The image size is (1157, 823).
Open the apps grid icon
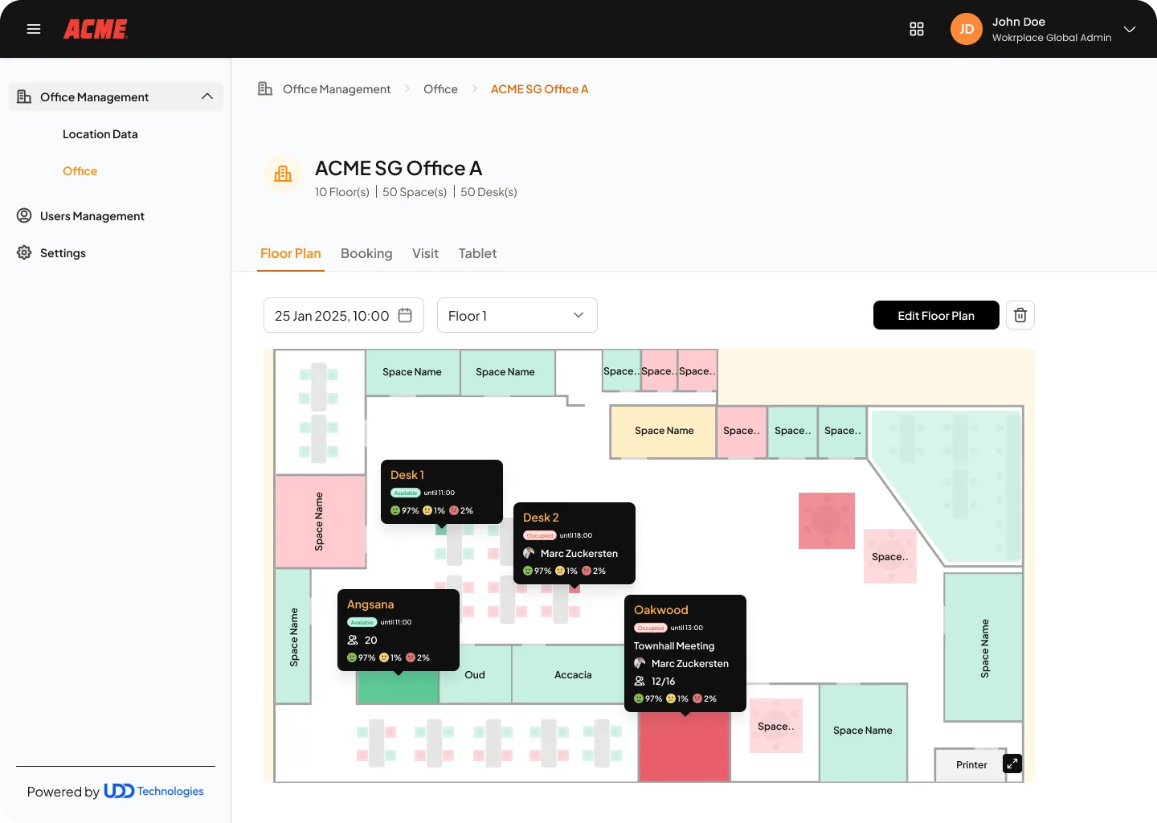(917, 29)
